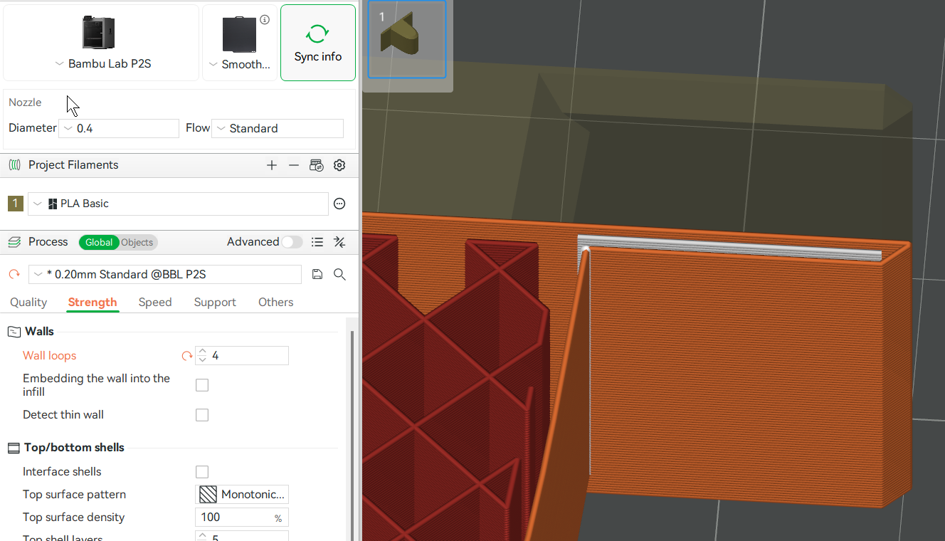Click the Sync info button
Screen dimensions: 945x541
(318, 43)
